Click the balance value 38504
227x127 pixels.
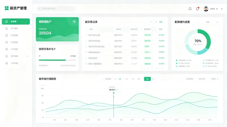(x=45, y=33)
